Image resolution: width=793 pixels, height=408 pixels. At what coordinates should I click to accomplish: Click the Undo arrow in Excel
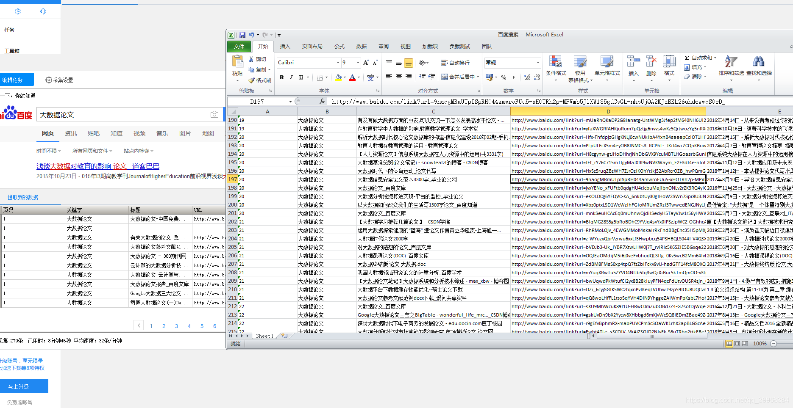tap(251, 35)
